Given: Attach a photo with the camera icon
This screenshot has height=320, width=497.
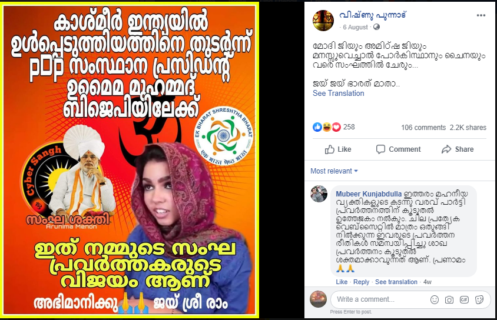Looking at the screenshot, I should pyautogui.click(x=449, y=299).
